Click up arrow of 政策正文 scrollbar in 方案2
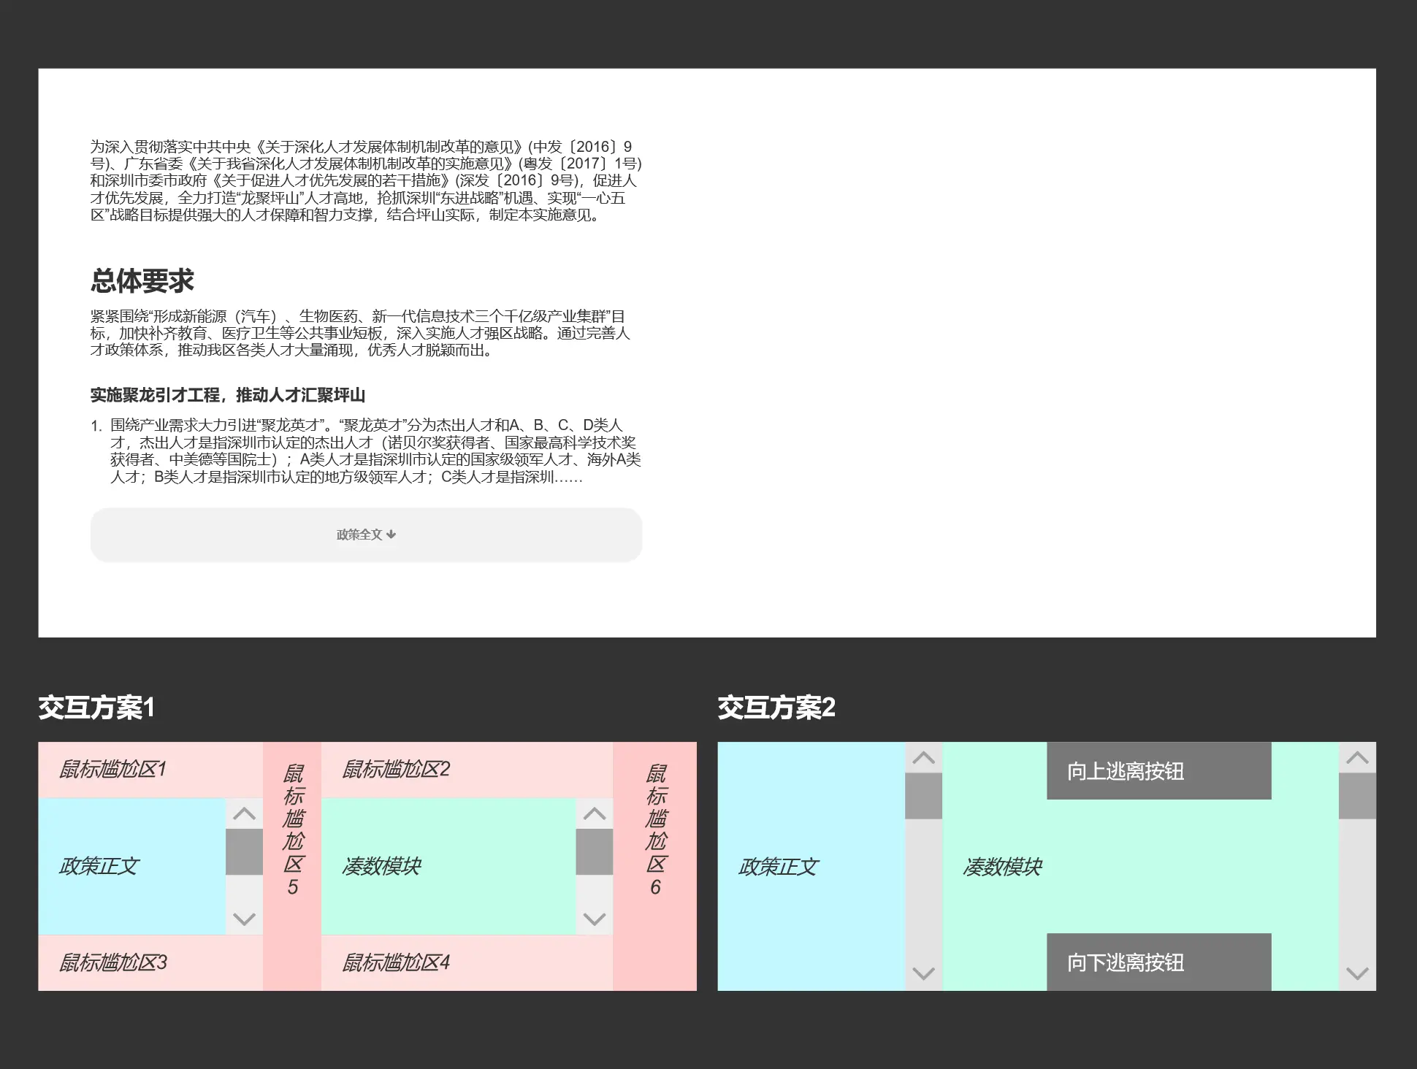 pyautogui.click(x=923, y=758)
